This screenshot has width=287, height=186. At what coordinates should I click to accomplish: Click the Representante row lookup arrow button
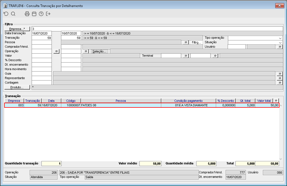pos(280,78)
